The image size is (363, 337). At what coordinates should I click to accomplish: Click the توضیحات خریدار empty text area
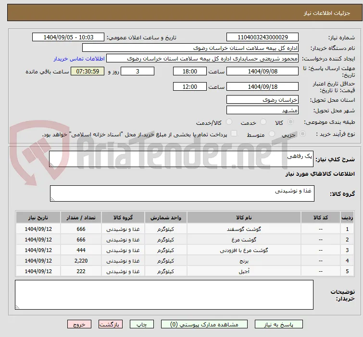(164, 295)
